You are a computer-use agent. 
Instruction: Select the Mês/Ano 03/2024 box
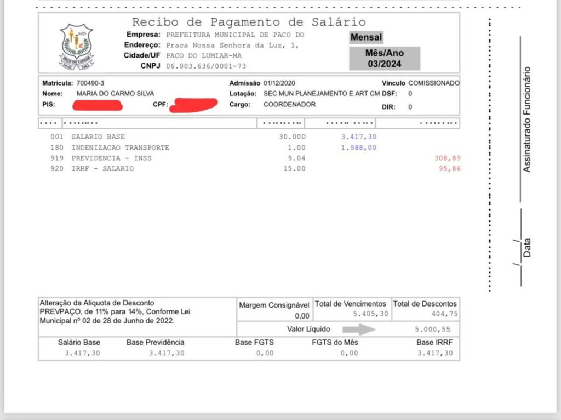click(x=385, y=59)
